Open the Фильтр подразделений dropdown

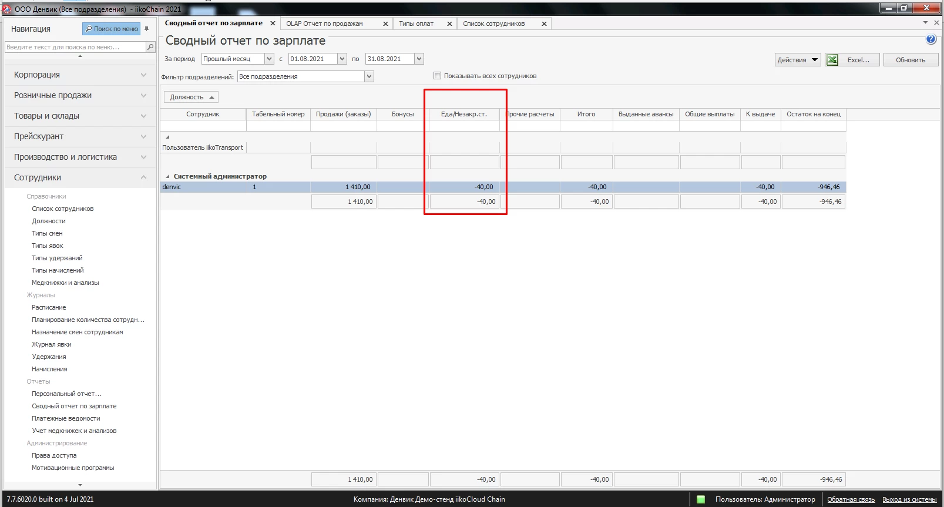(x=369, y=76)
